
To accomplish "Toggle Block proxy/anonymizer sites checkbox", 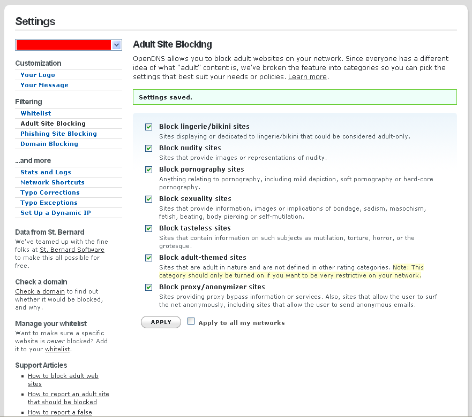I will click(x=149, y=287).
